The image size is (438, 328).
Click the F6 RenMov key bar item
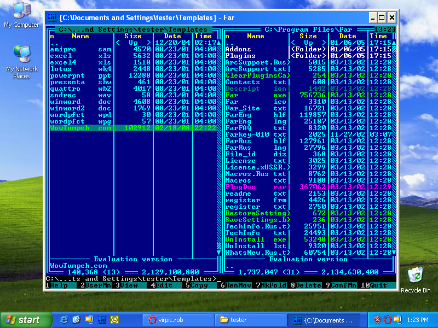[236, 285]
